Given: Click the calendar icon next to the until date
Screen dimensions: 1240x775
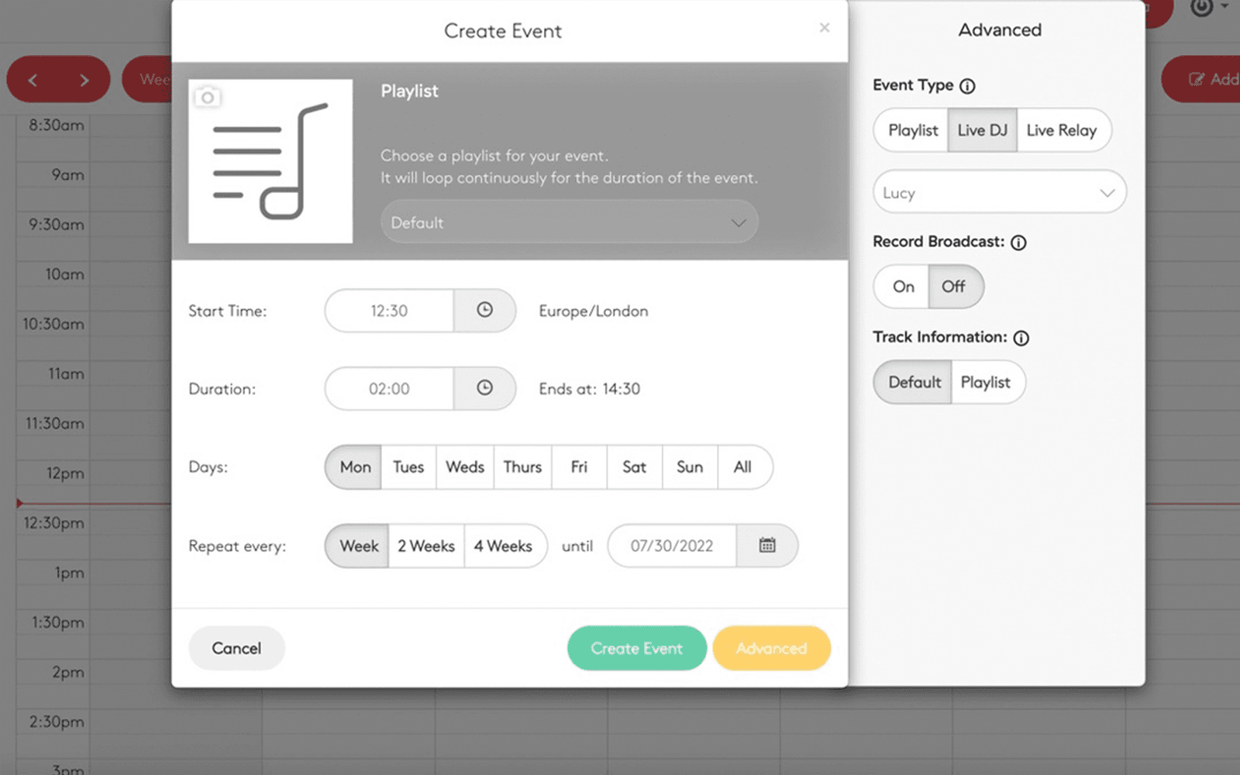Looking at the screenshot, I should tap(766, 545).
